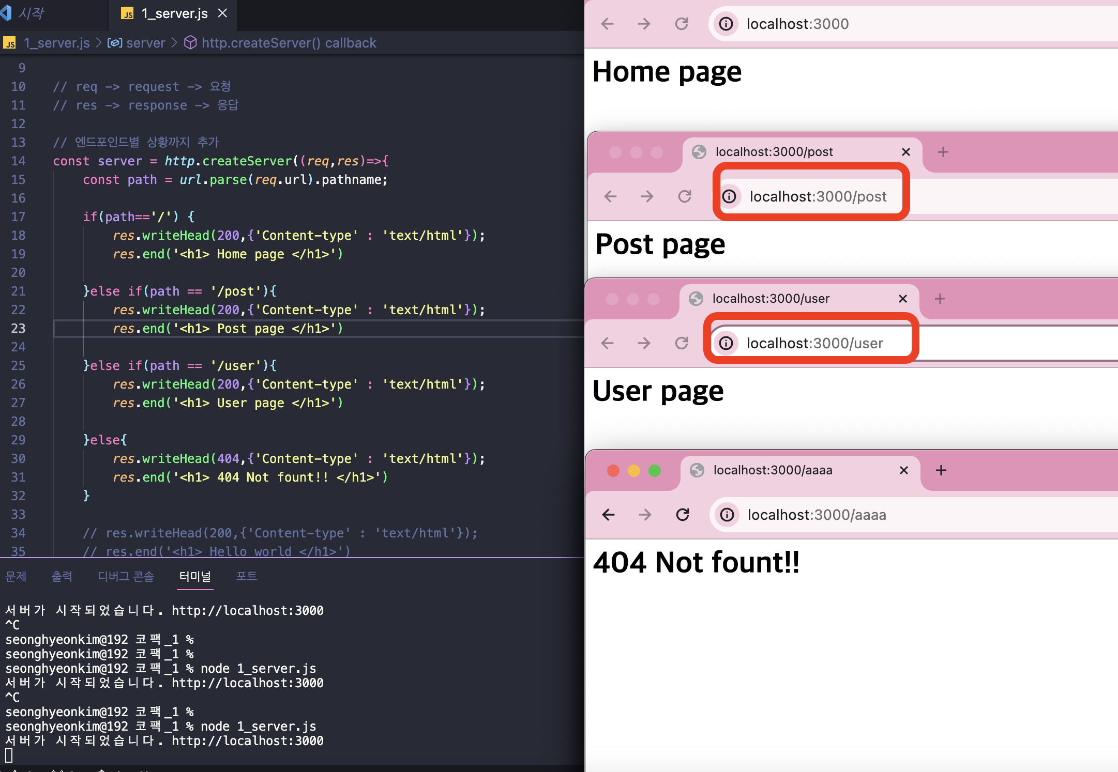
Task: Click site info icon for localhost:3000/post
Action: pos(729,196)
